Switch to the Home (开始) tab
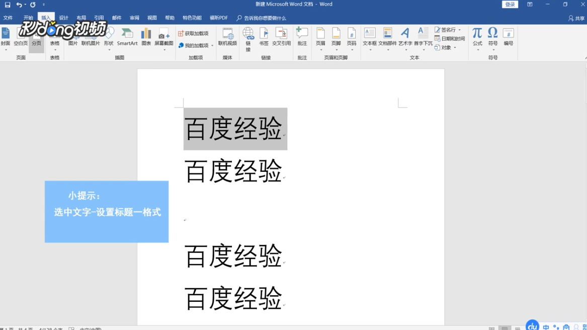Image resolution: width=587 pixels, height=330 pixels. 28,18
